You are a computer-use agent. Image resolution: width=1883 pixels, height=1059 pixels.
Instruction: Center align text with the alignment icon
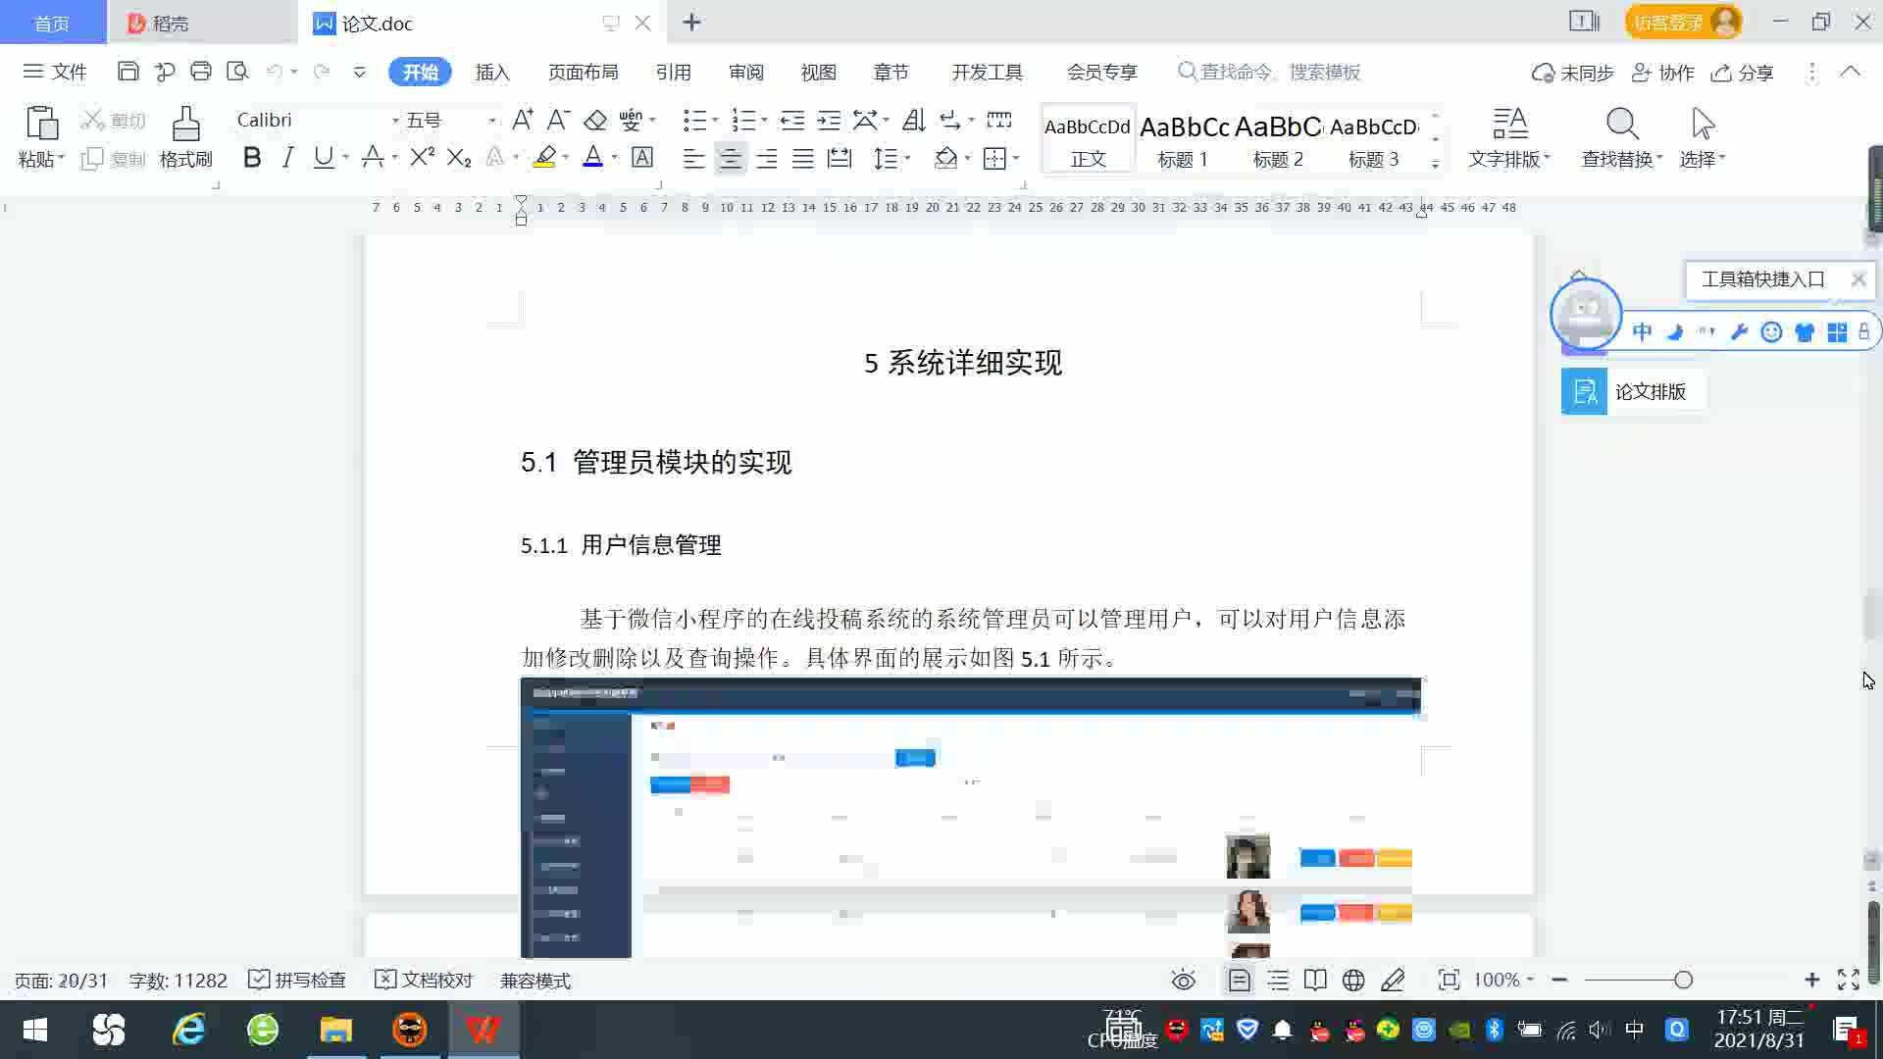tap(730, 159)
